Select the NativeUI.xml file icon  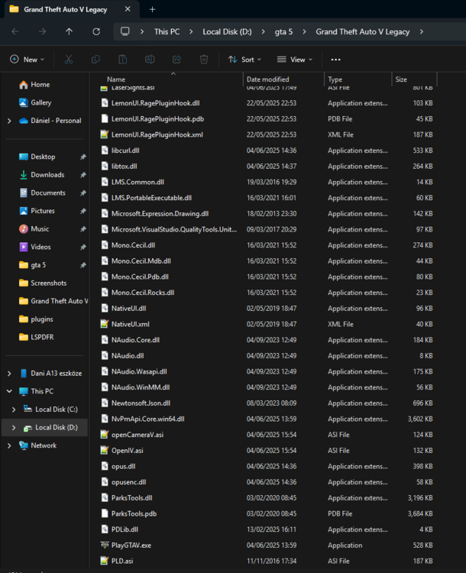pyautogui.click(x=105, y=324)
